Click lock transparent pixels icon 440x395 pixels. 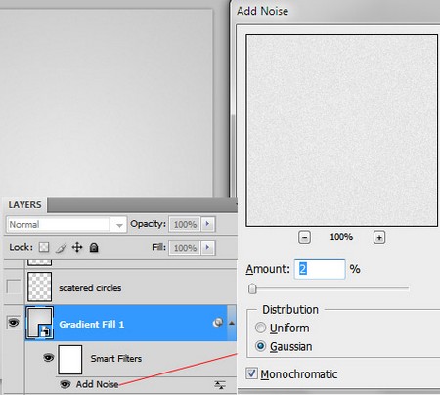(x=44, y=247)
